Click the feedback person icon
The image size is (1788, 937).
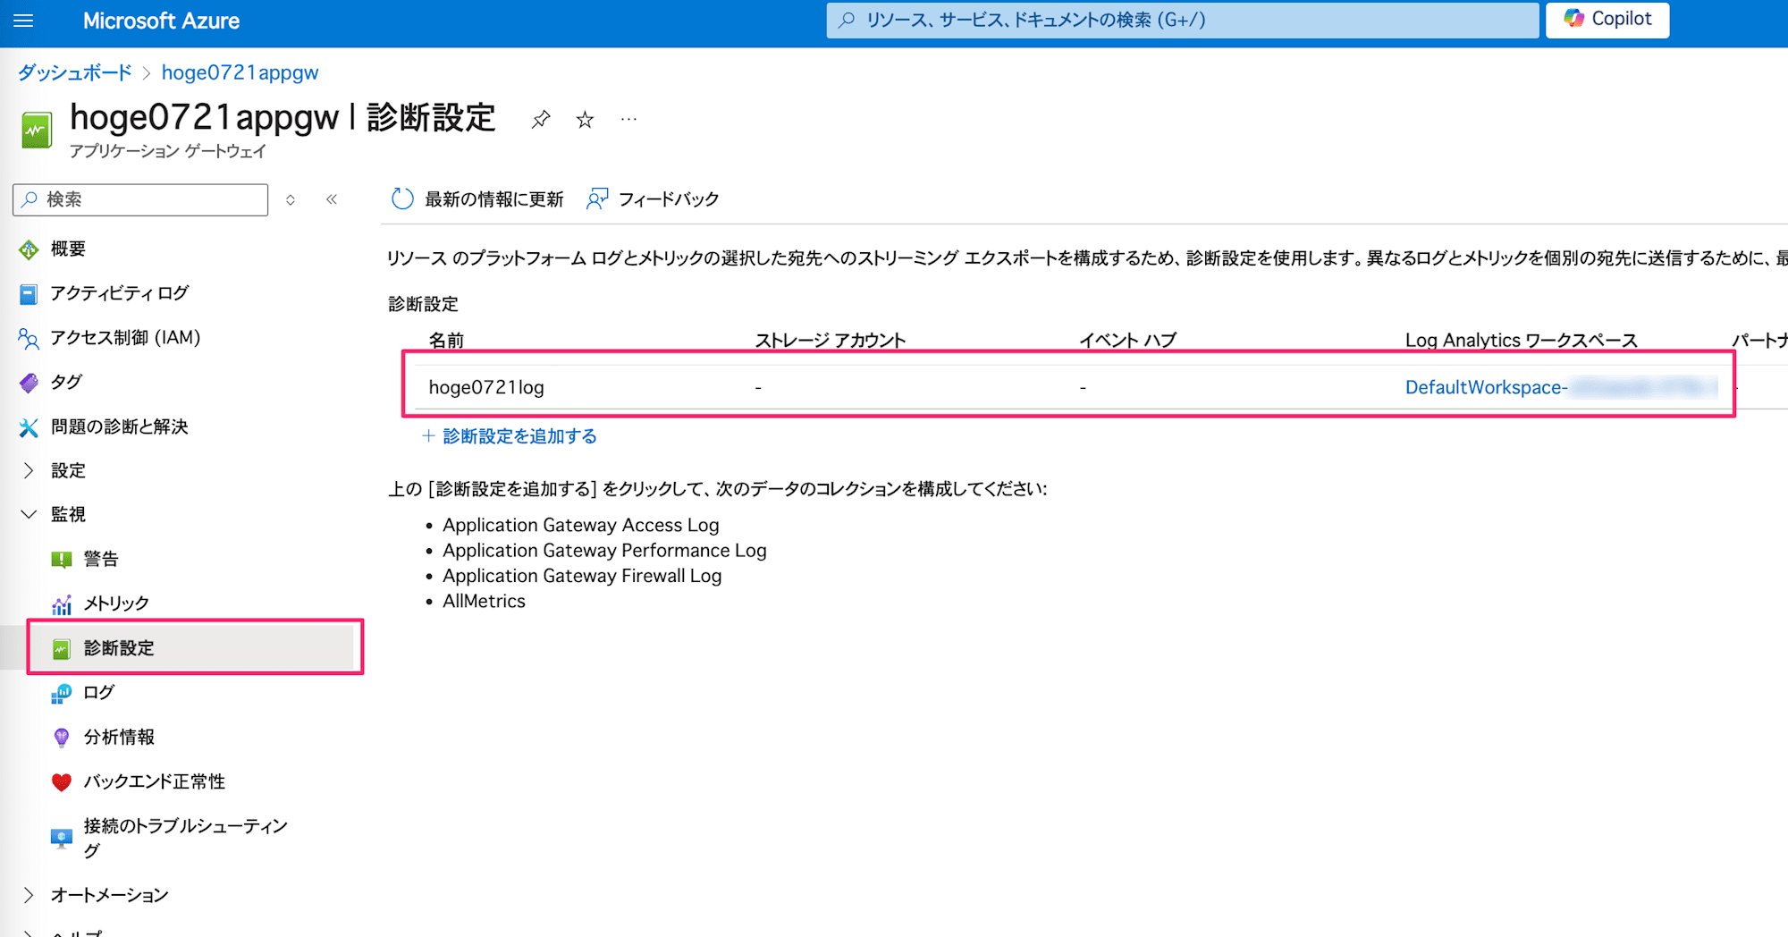point(597,198)
